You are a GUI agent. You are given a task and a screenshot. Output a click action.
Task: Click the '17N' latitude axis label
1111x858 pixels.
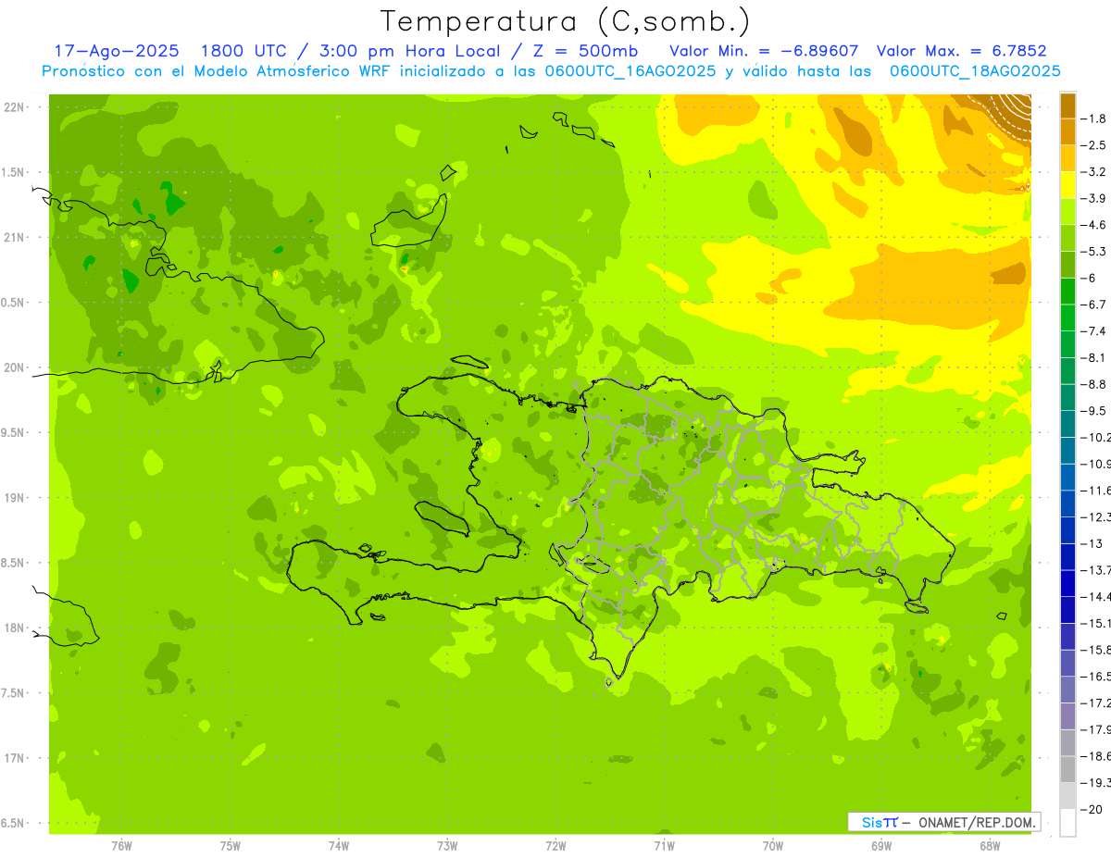(13, 758)
